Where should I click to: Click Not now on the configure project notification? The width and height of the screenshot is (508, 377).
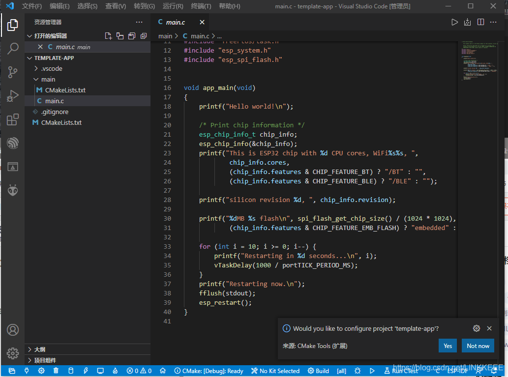click(478, 346)
